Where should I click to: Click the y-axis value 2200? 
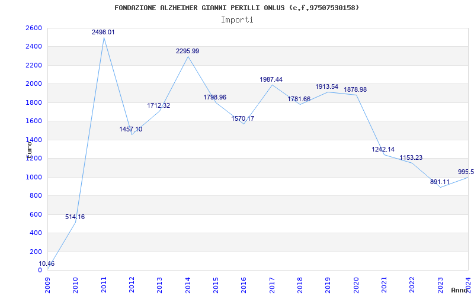[34, 65]
